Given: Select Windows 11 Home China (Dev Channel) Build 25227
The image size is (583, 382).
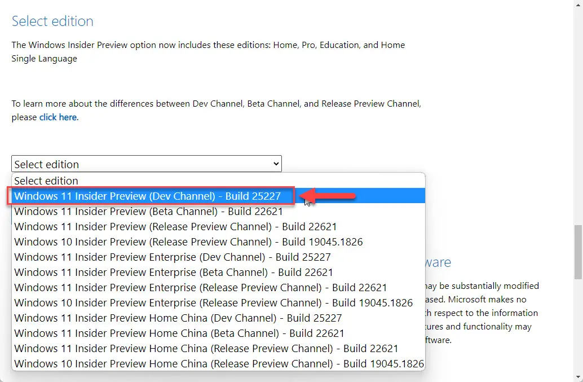Looking at the screenshot, I should pos(218,318).
